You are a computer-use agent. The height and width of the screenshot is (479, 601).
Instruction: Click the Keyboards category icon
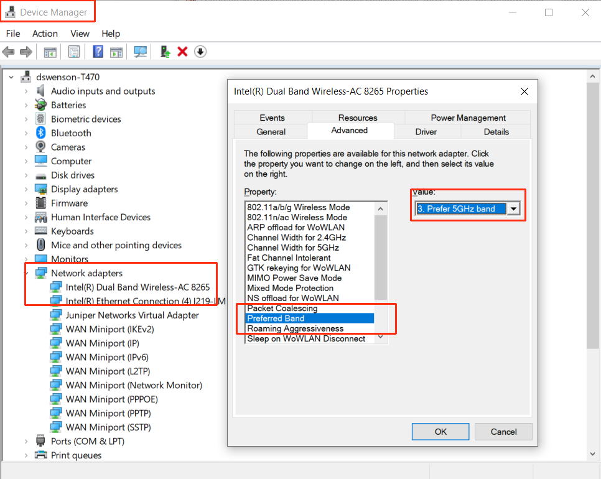(40, 231)
